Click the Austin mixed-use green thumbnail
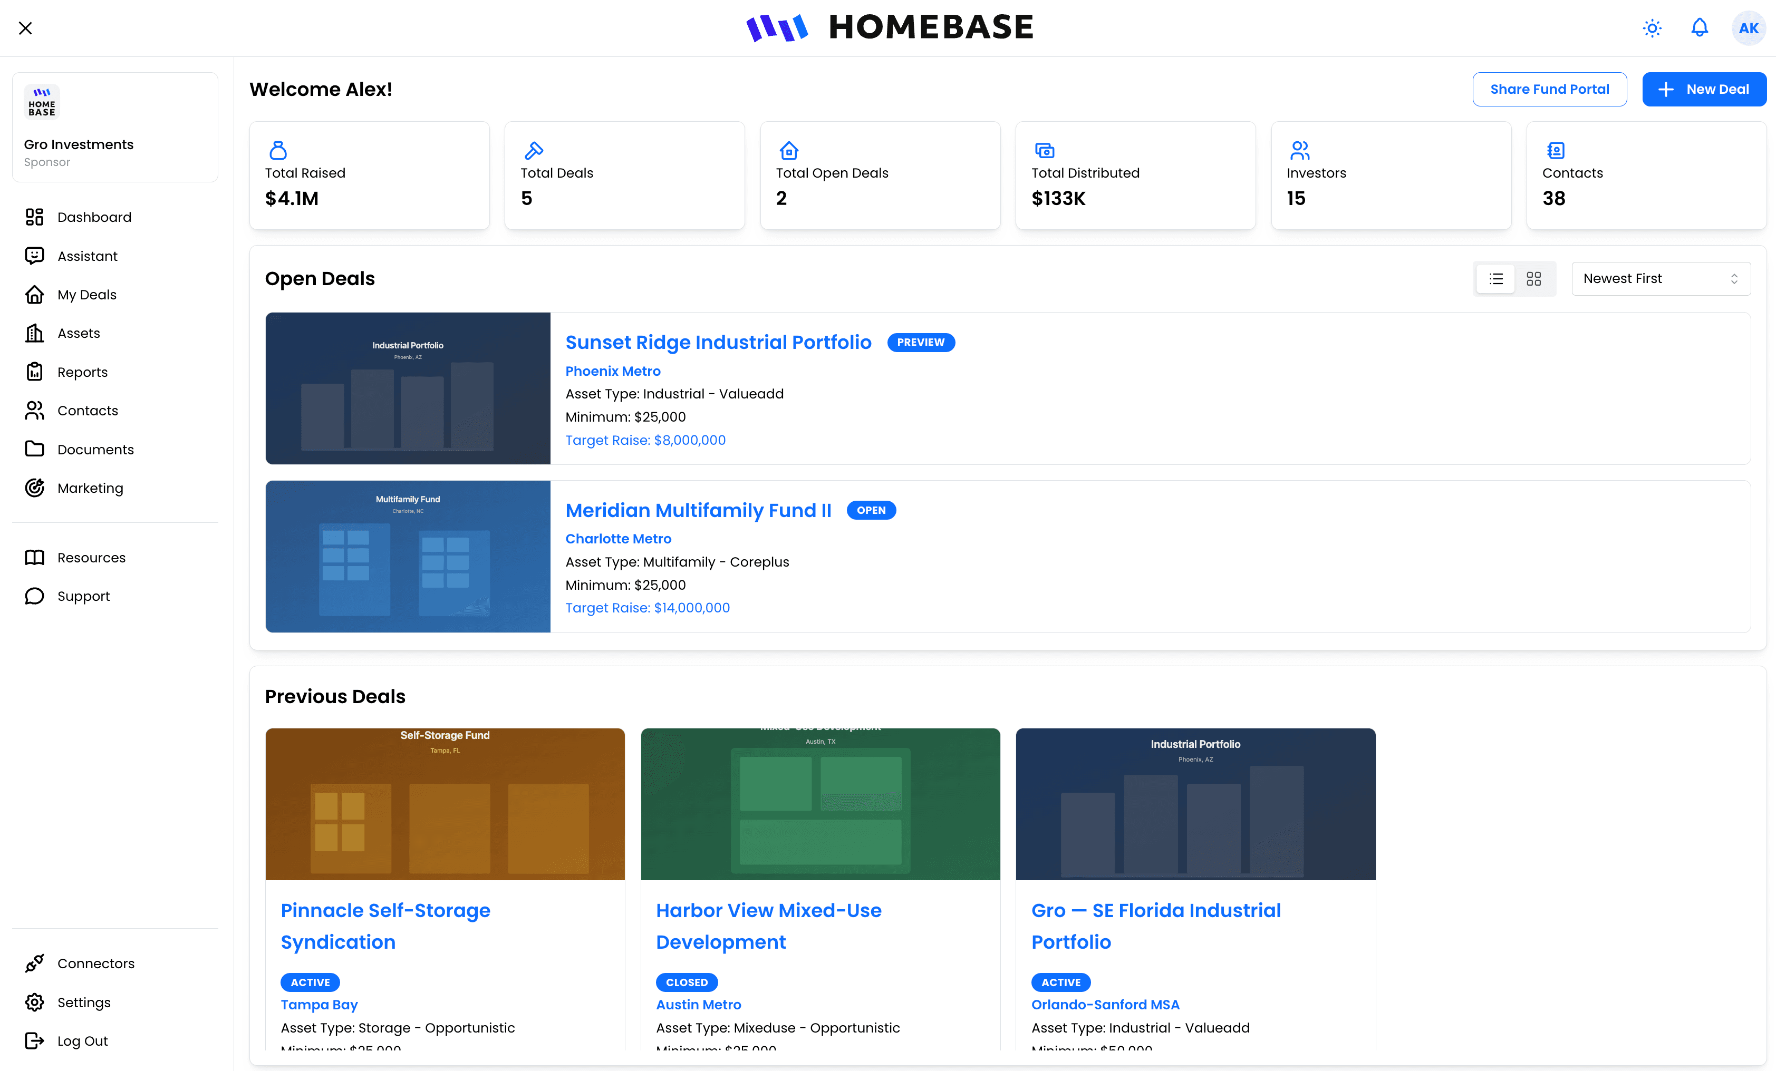Image resolution: width=1776 pixels, height=1071 pixels. click(821, 804)
